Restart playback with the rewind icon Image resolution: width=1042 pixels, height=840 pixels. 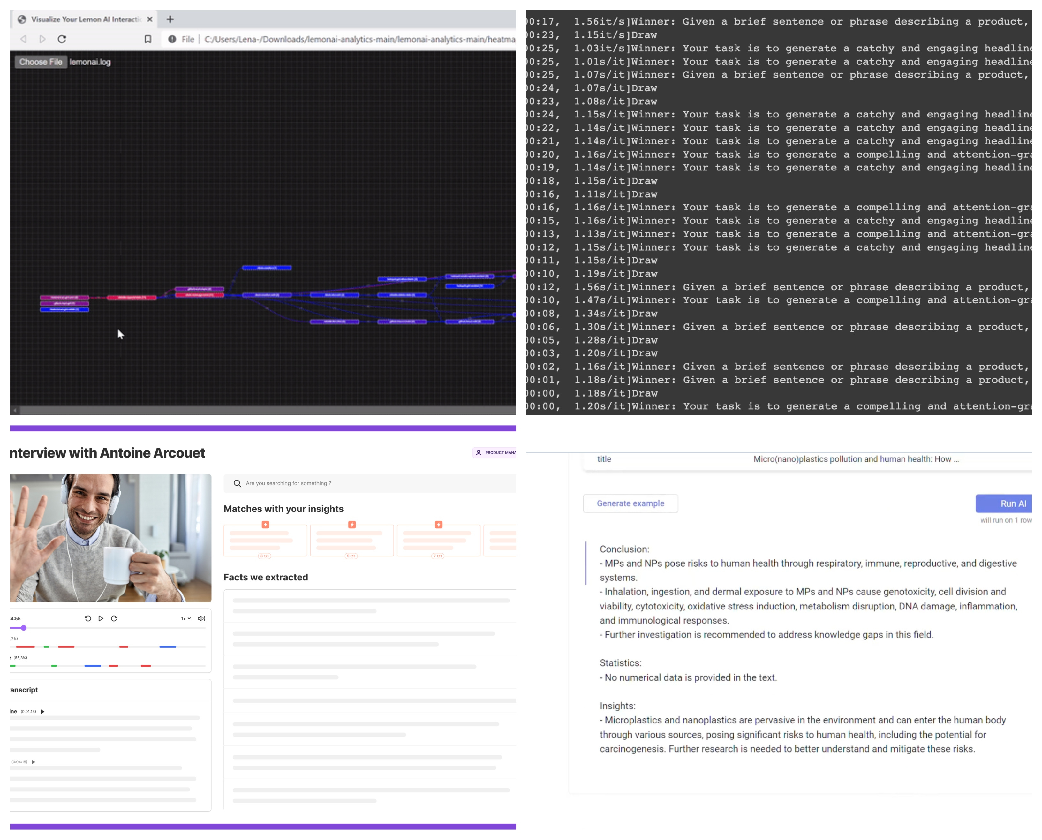click(x=87, y=618)
